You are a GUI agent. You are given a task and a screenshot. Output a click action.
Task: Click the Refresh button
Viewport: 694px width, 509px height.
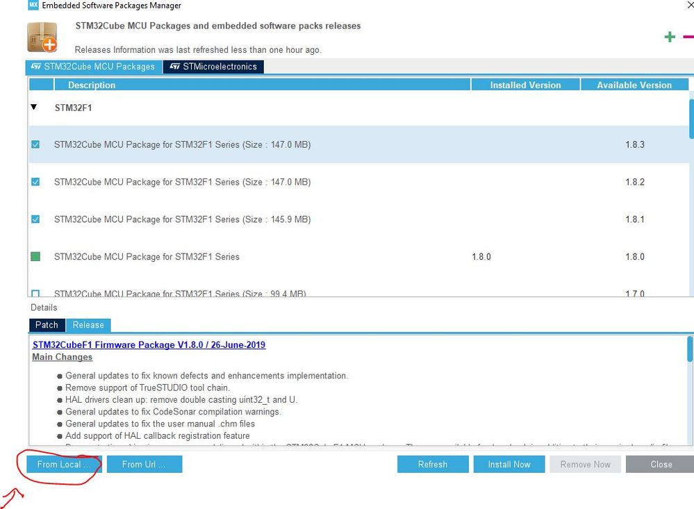(433, 465)
